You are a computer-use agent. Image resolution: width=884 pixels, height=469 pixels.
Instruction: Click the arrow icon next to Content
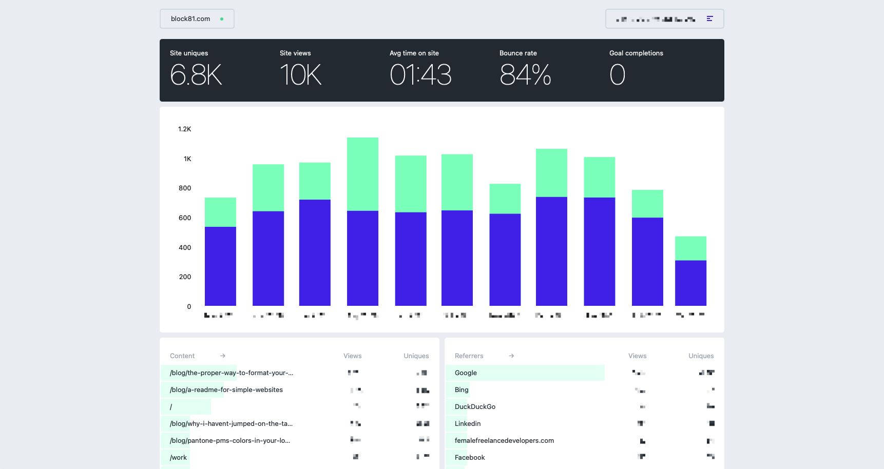[223, 356]
